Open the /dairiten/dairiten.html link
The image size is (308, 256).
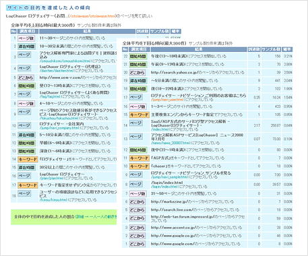(57, 71)
